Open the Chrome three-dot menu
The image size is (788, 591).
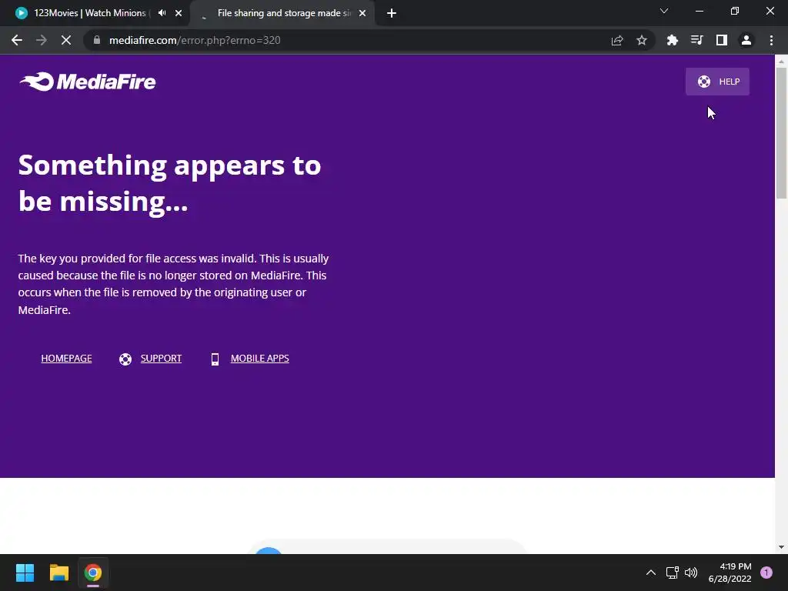pos(771,40)
